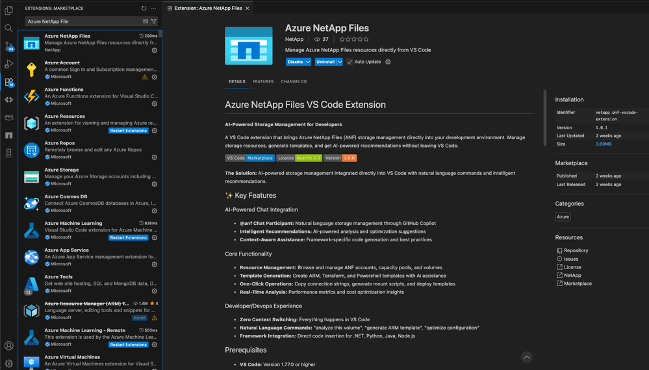The image size is (649, 370).
Task: Open the Run and Debug view
Action: (x=8, y=64)
